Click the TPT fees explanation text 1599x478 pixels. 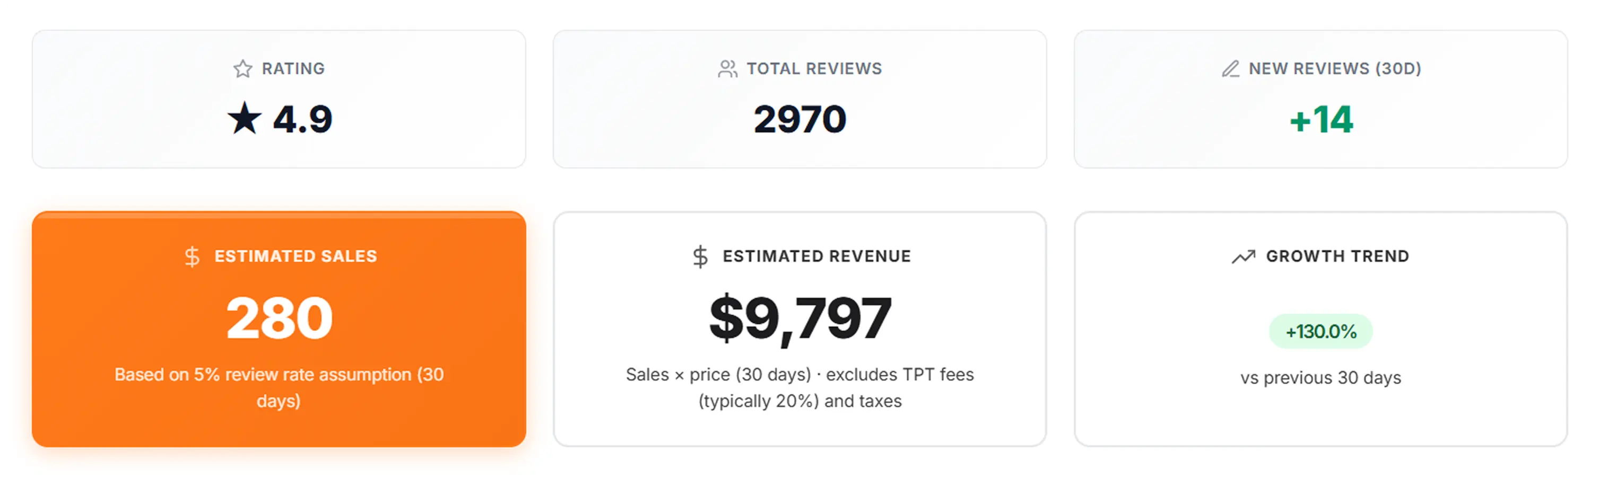pyautogui.click(x=799, y=387)
